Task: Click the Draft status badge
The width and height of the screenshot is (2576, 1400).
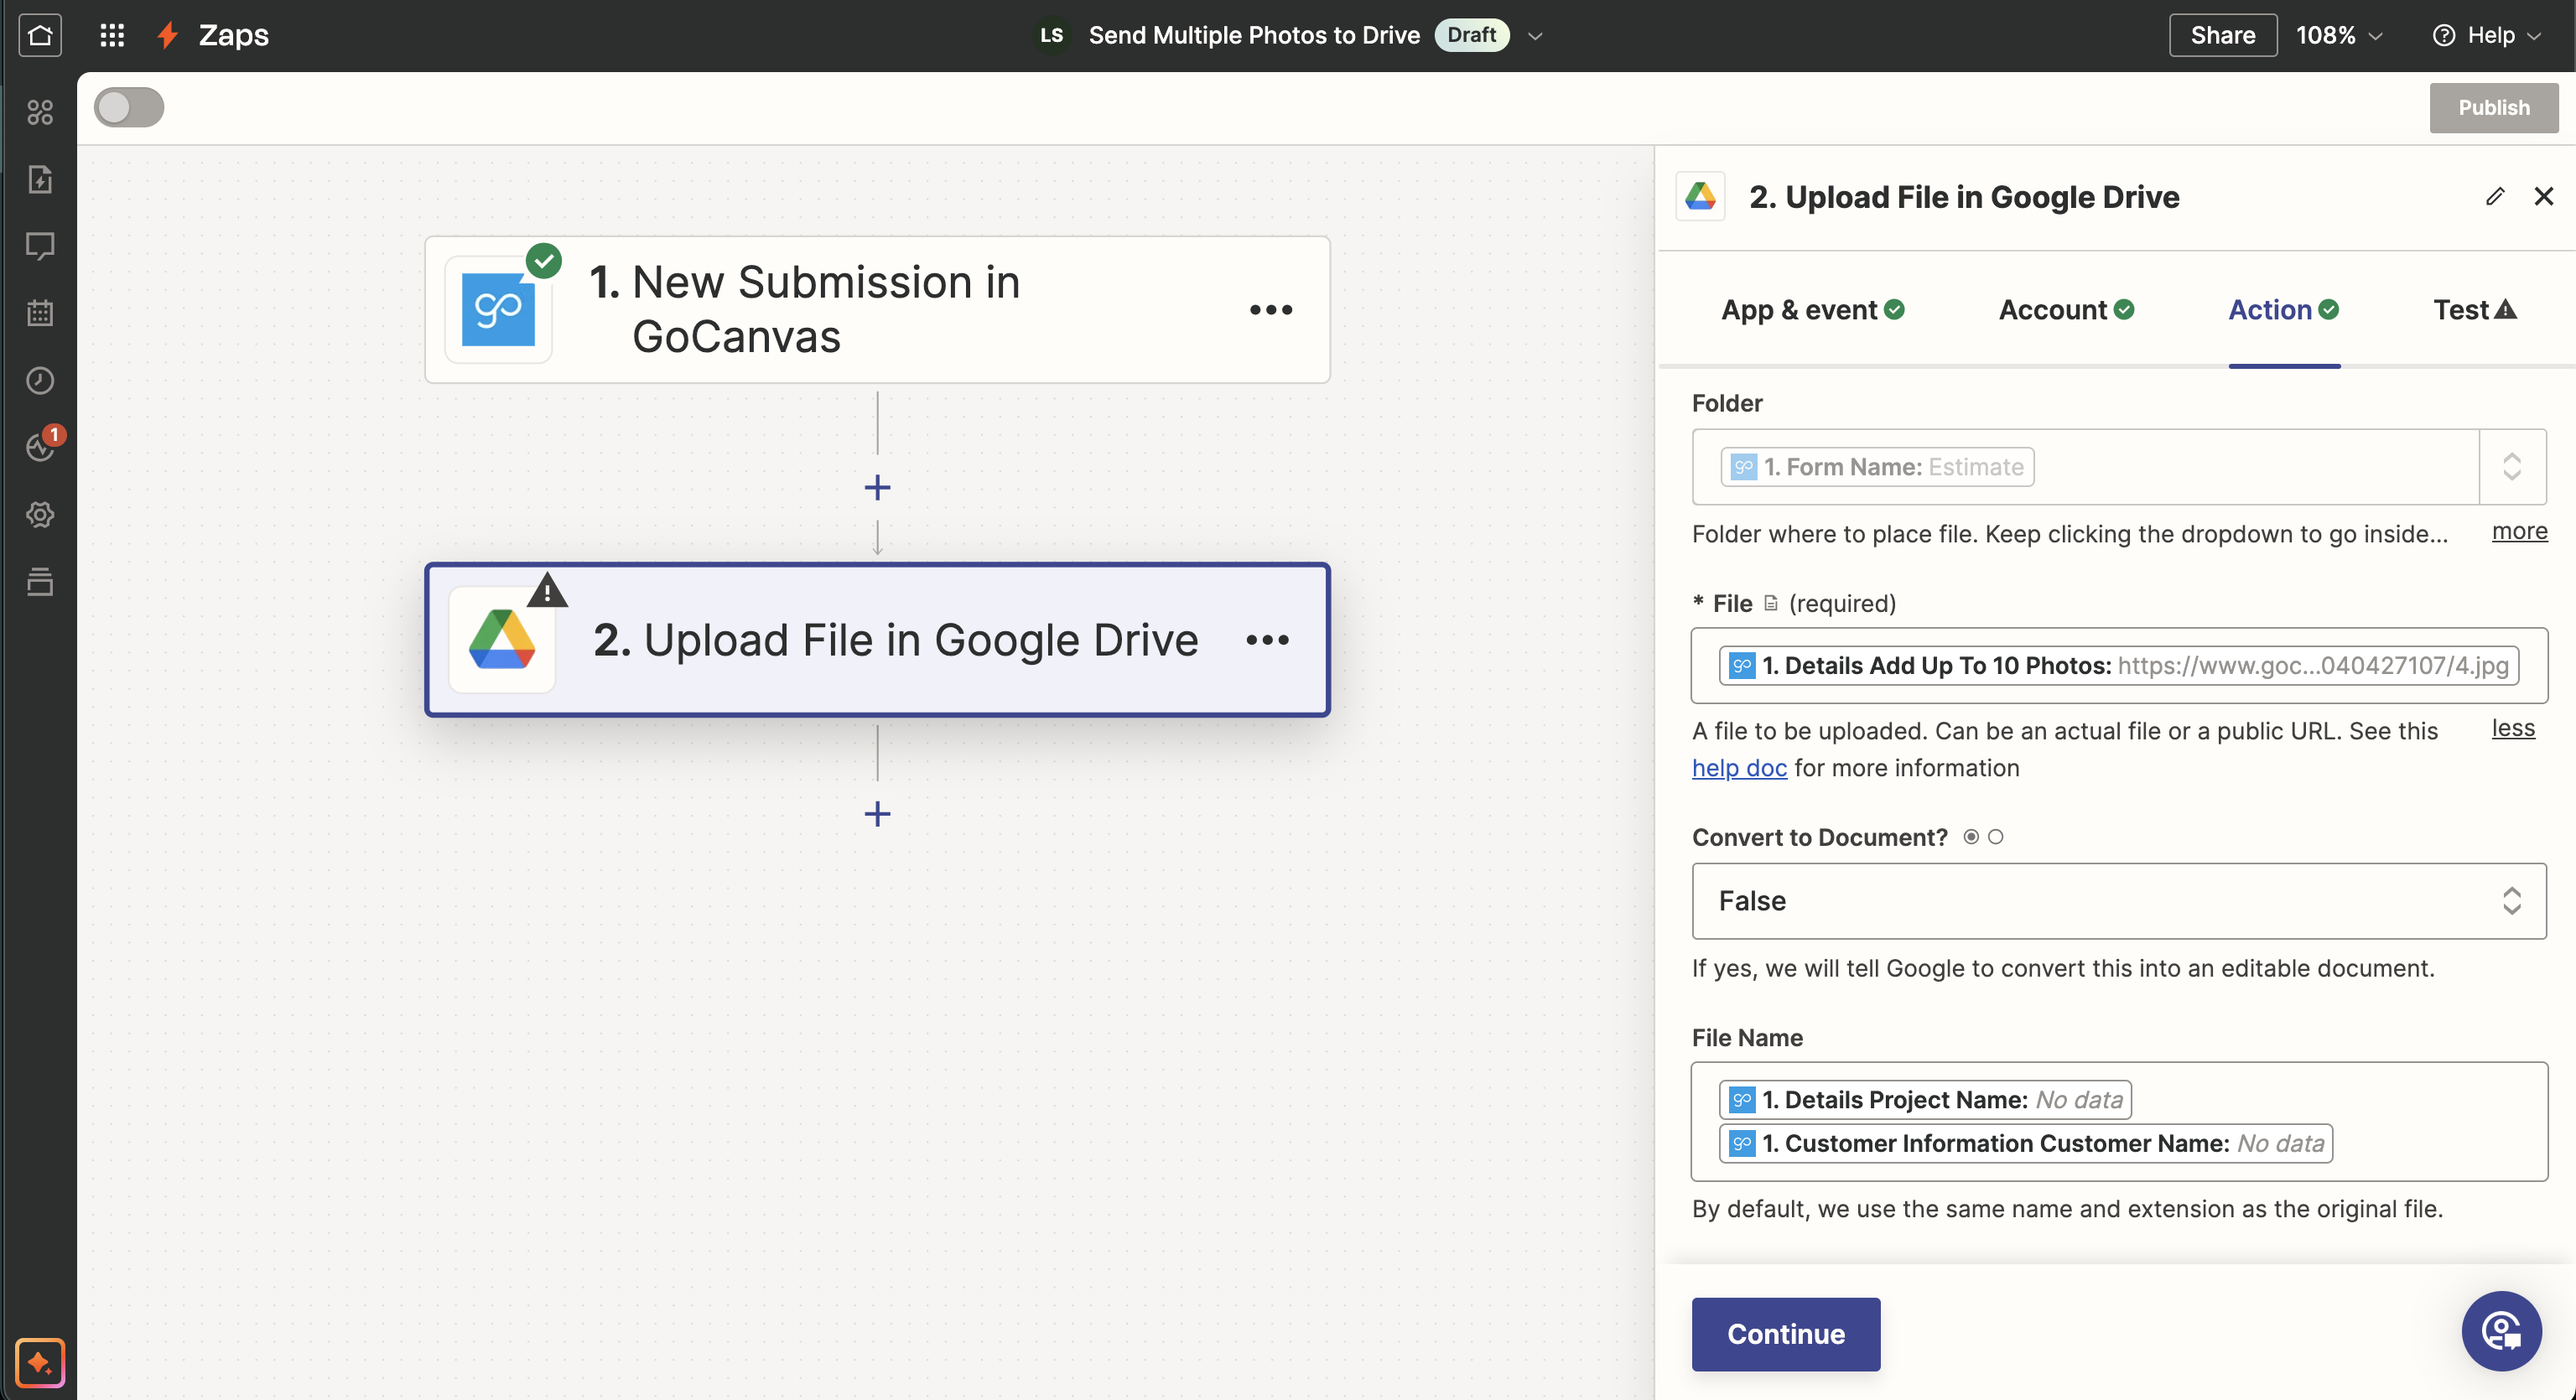Action: 1472,35
